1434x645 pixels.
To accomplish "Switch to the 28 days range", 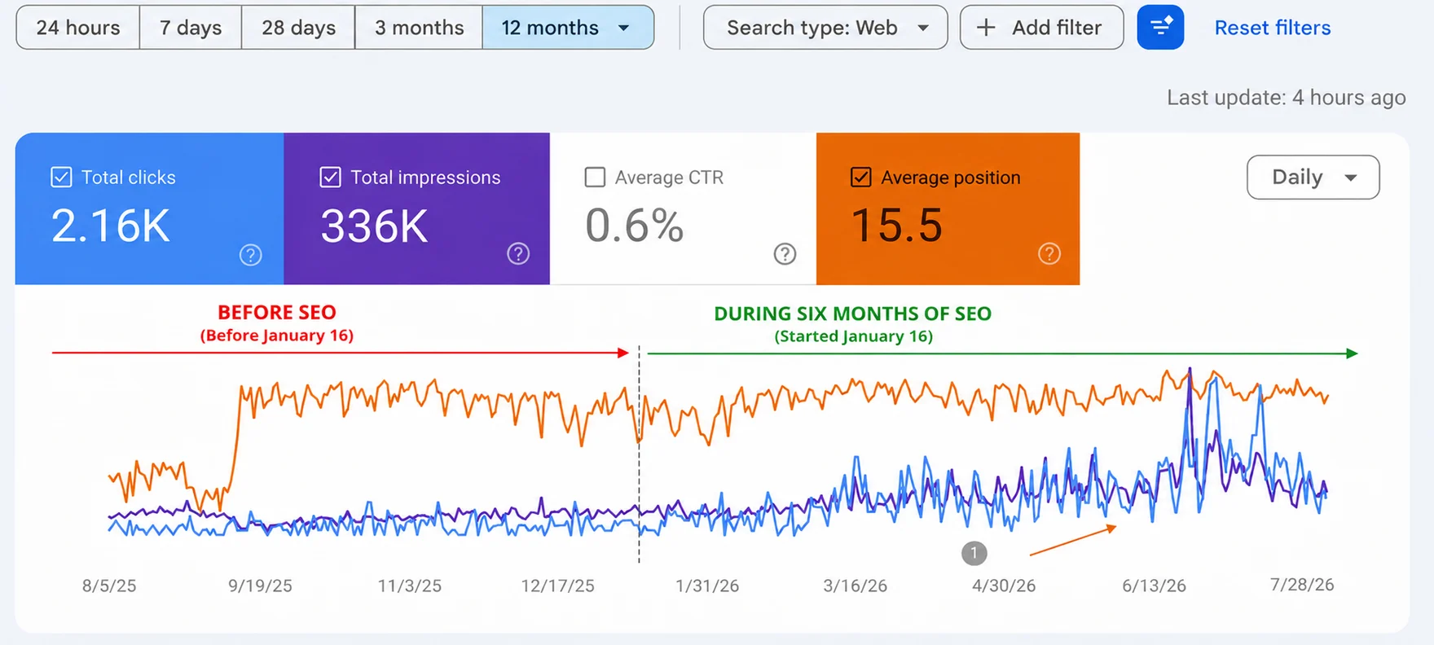I will 298,28.
